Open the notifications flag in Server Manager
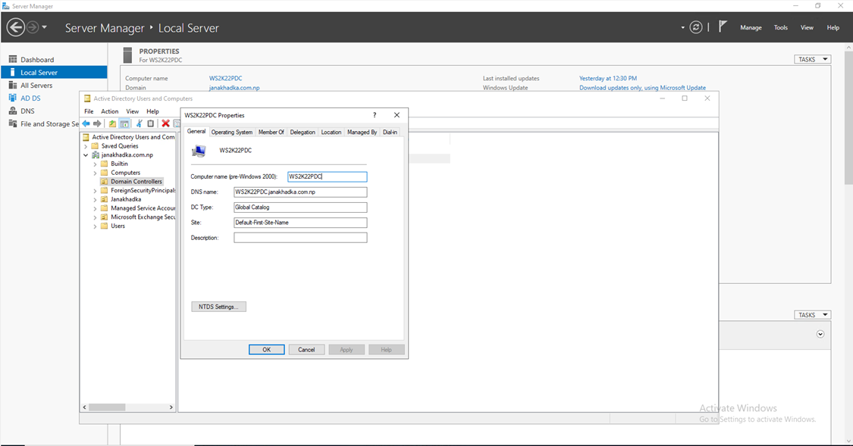This screenshot has width=853, height=446. (722, 26)
